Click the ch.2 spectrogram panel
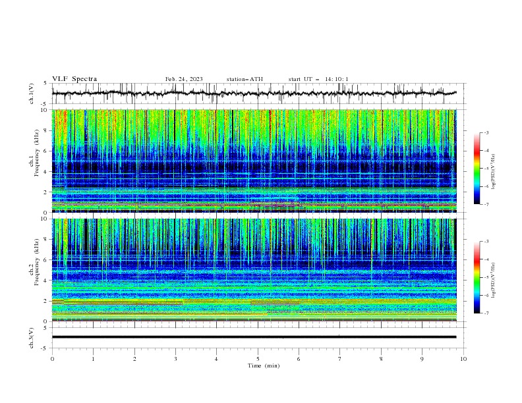The height and width of the screenshot is (403, 522). (x=254, y=270)
